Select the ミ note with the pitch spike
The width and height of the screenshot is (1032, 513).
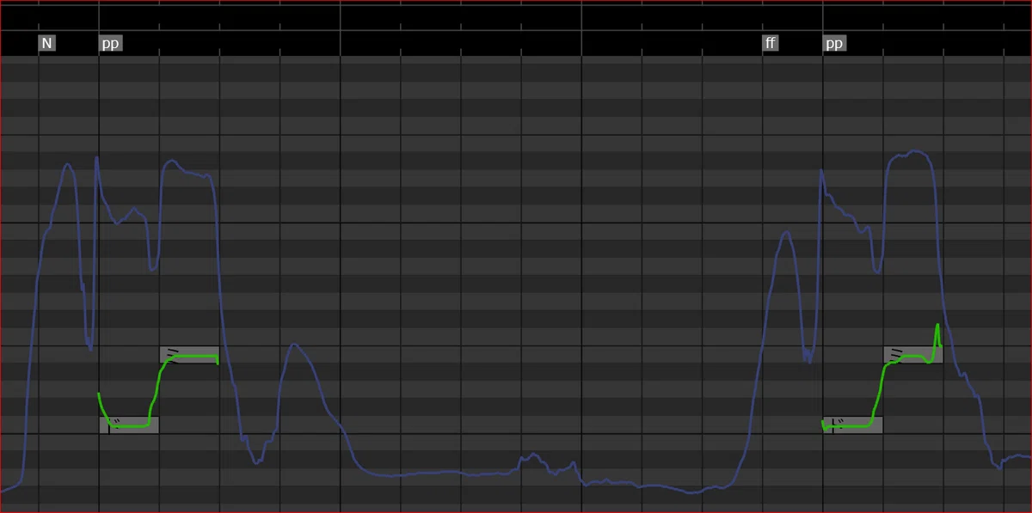coord(913,354)
